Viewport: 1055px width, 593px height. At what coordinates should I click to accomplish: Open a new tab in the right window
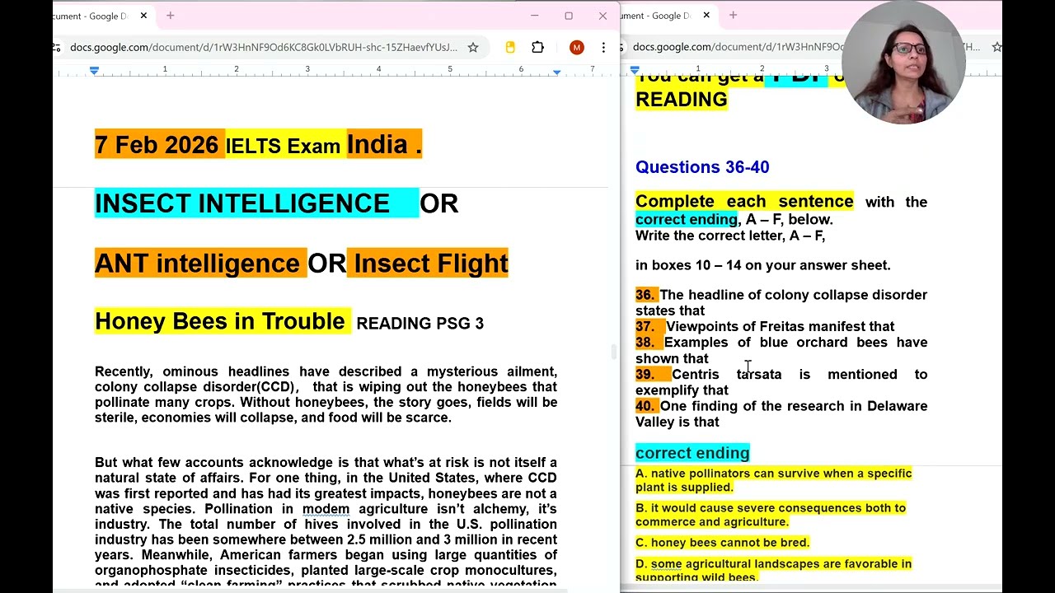733,16
